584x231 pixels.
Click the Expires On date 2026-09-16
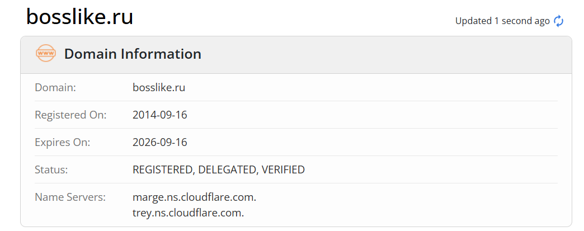(159, 143)
